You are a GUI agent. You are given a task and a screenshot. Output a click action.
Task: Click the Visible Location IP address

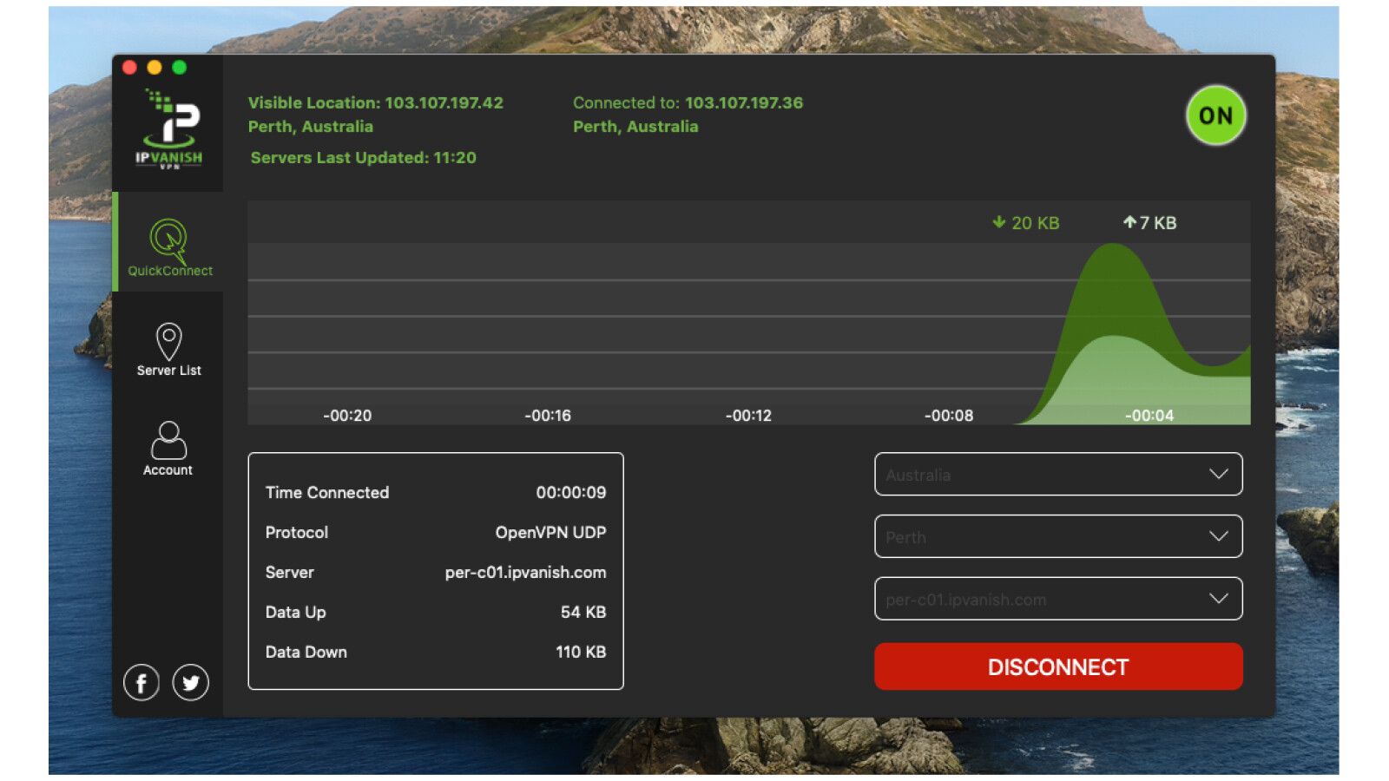[x=444, y=102]
